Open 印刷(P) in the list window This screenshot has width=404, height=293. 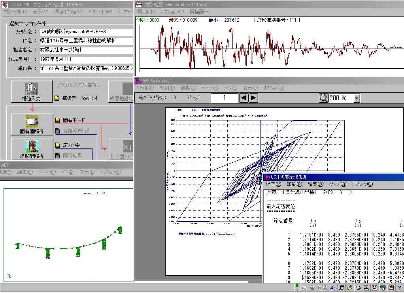point(294,184)
